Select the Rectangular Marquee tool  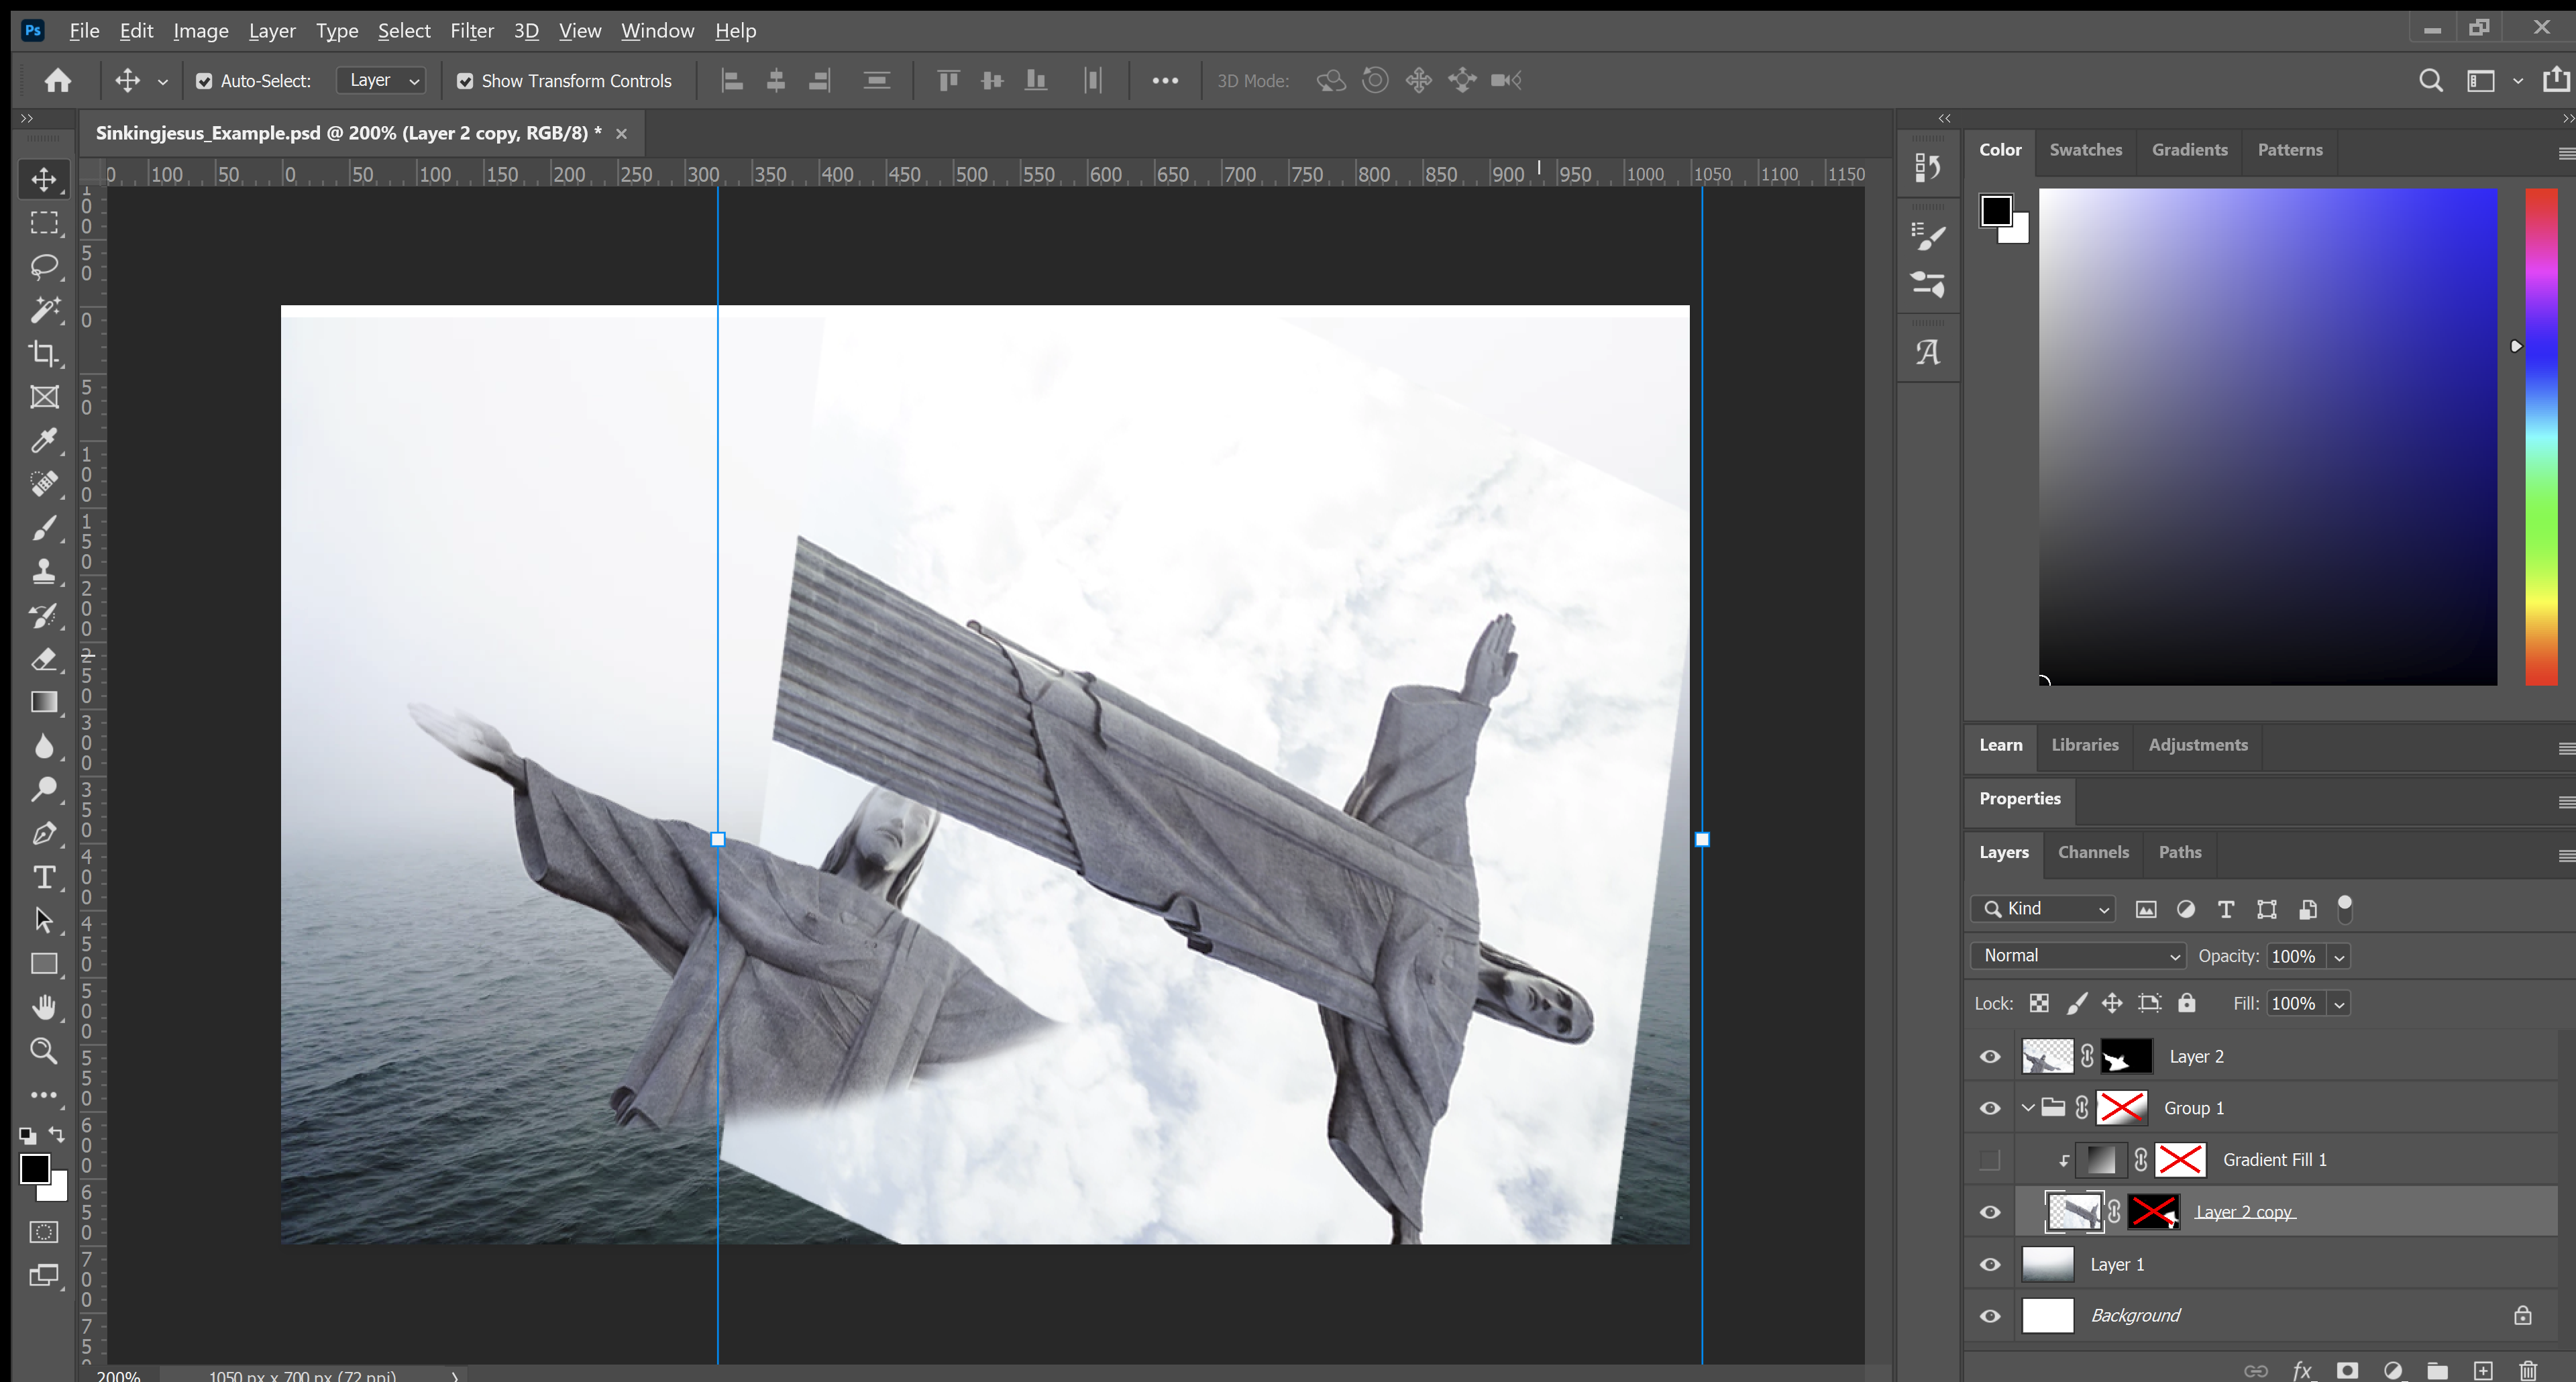tap(44, 223)
